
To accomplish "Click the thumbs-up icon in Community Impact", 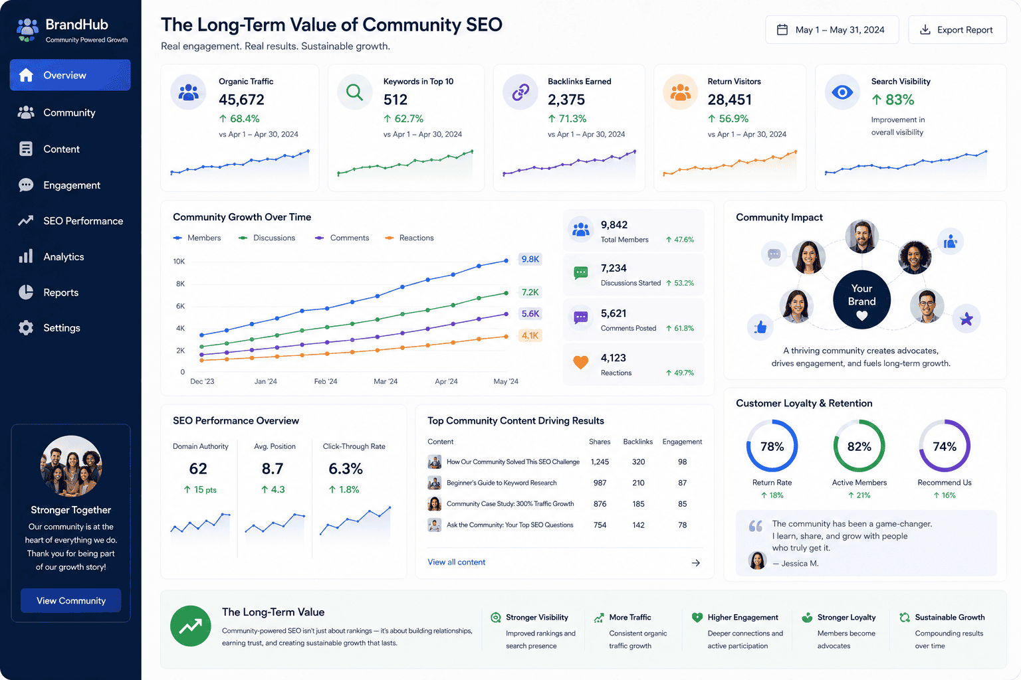I will (761, 327).
